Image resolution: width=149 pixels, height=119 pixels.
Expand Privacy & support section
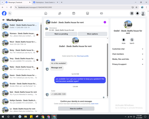128,64
